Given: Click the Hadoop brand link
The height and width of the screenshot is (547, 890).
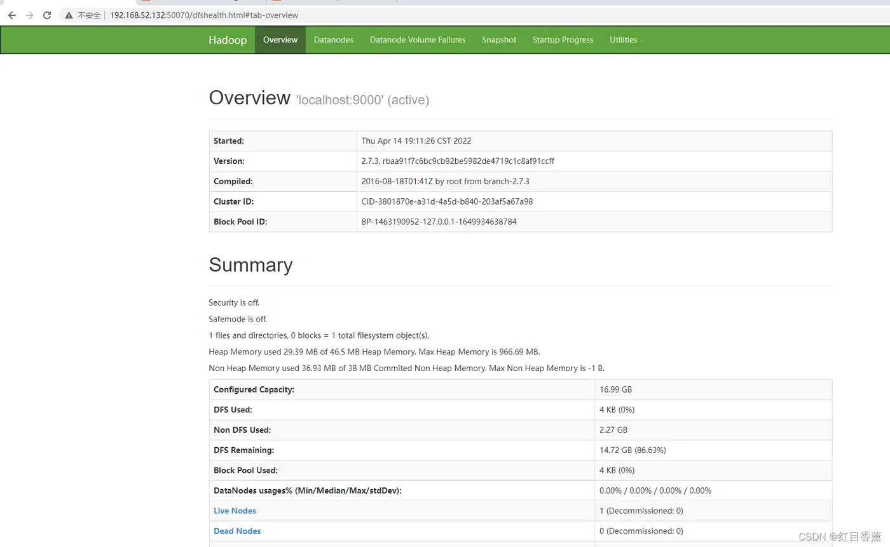Looking at the screenshot, I should (x=228, y=40).
